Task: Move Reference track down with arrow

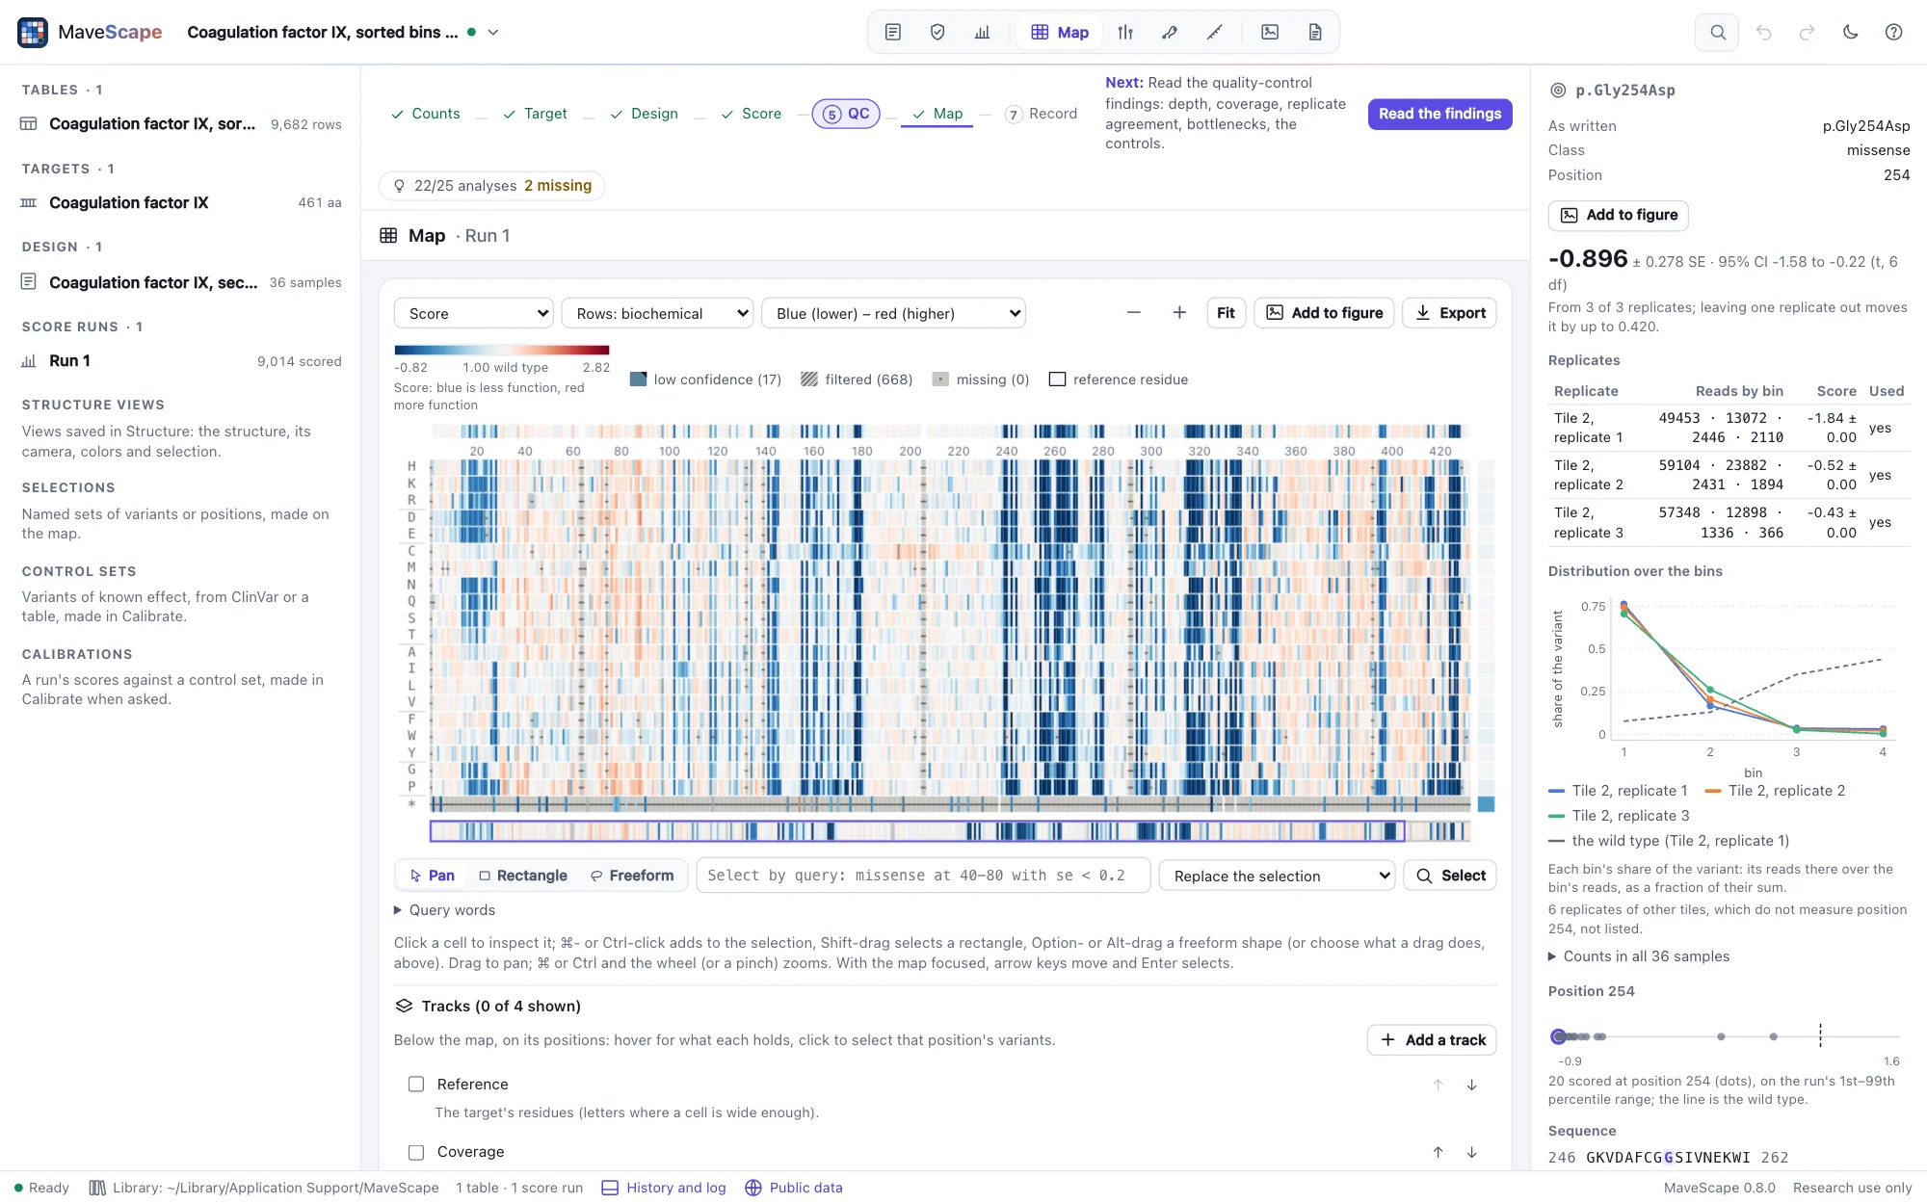Action: click(x=1471, y=1085)
